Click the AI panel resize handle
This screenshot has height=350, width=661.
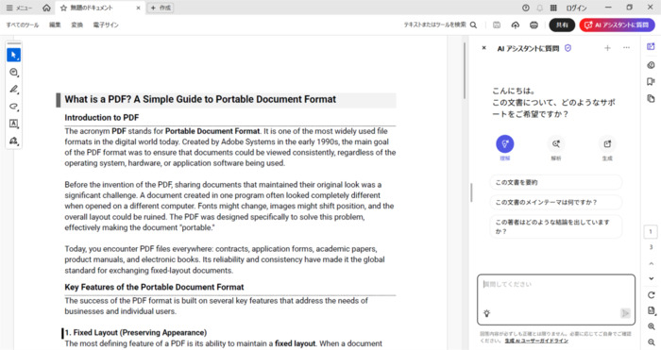tap(471, 192)
